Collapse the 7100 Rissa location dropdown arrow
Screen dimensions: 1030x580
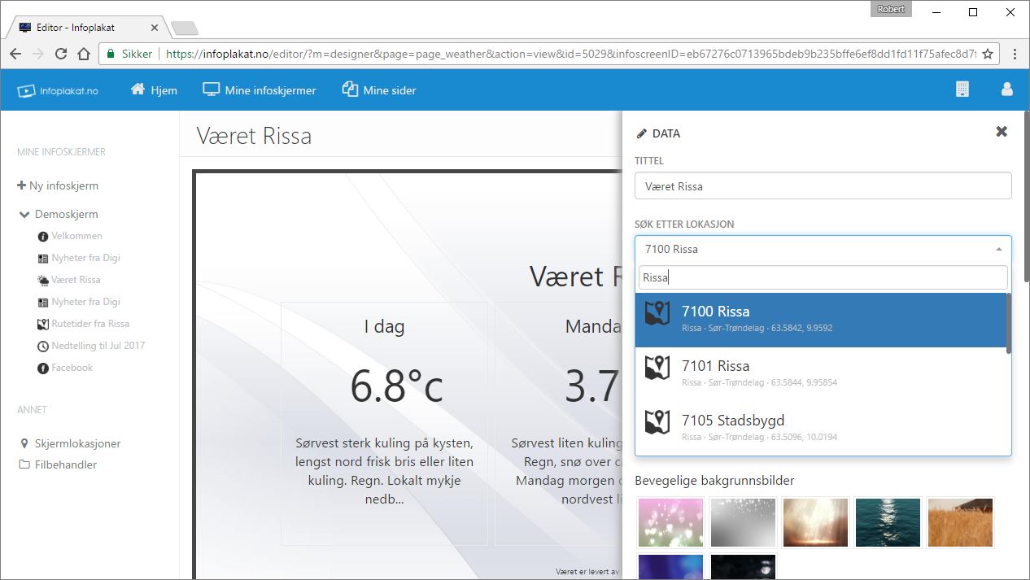pyautogui.click(x=999, y=250)
